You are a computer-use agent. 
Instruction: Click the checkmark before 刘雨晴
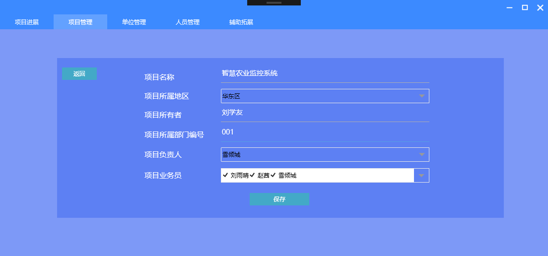tap(226, 175)
